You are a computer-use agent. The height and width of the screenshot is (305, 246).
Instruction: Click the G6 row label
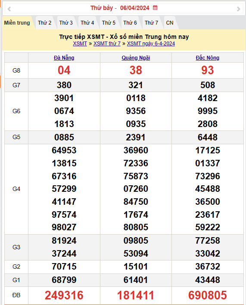click(x=16, y=111)
